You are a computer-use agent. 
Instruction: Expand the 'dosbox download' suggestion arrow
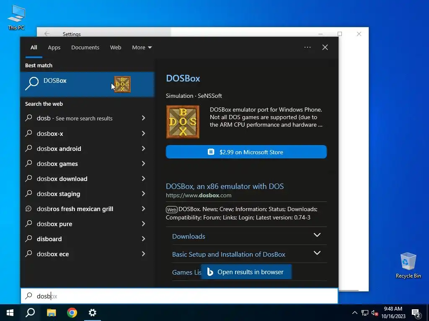point(143,178)
